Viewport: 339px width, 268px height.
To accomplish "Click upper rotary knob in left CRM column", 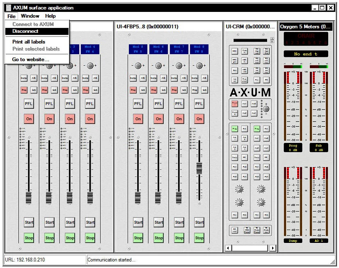I will tap(239, 189).
